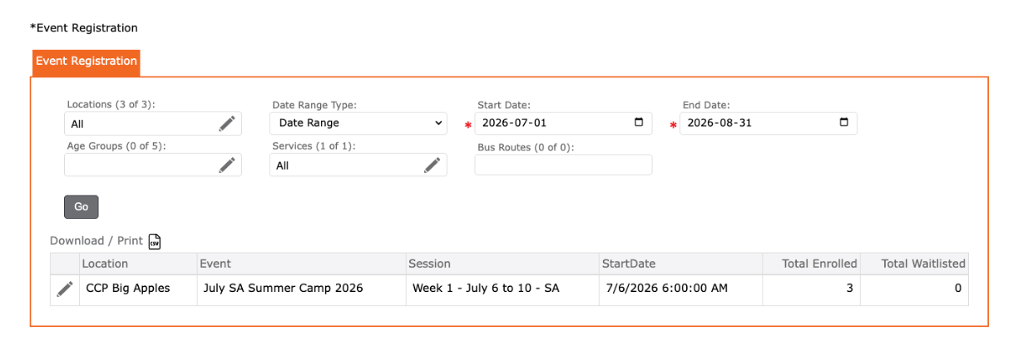The height and width of the screenshot is (356, 1018).
Task: Click Services field pencil icon
Action: [432, 165]
